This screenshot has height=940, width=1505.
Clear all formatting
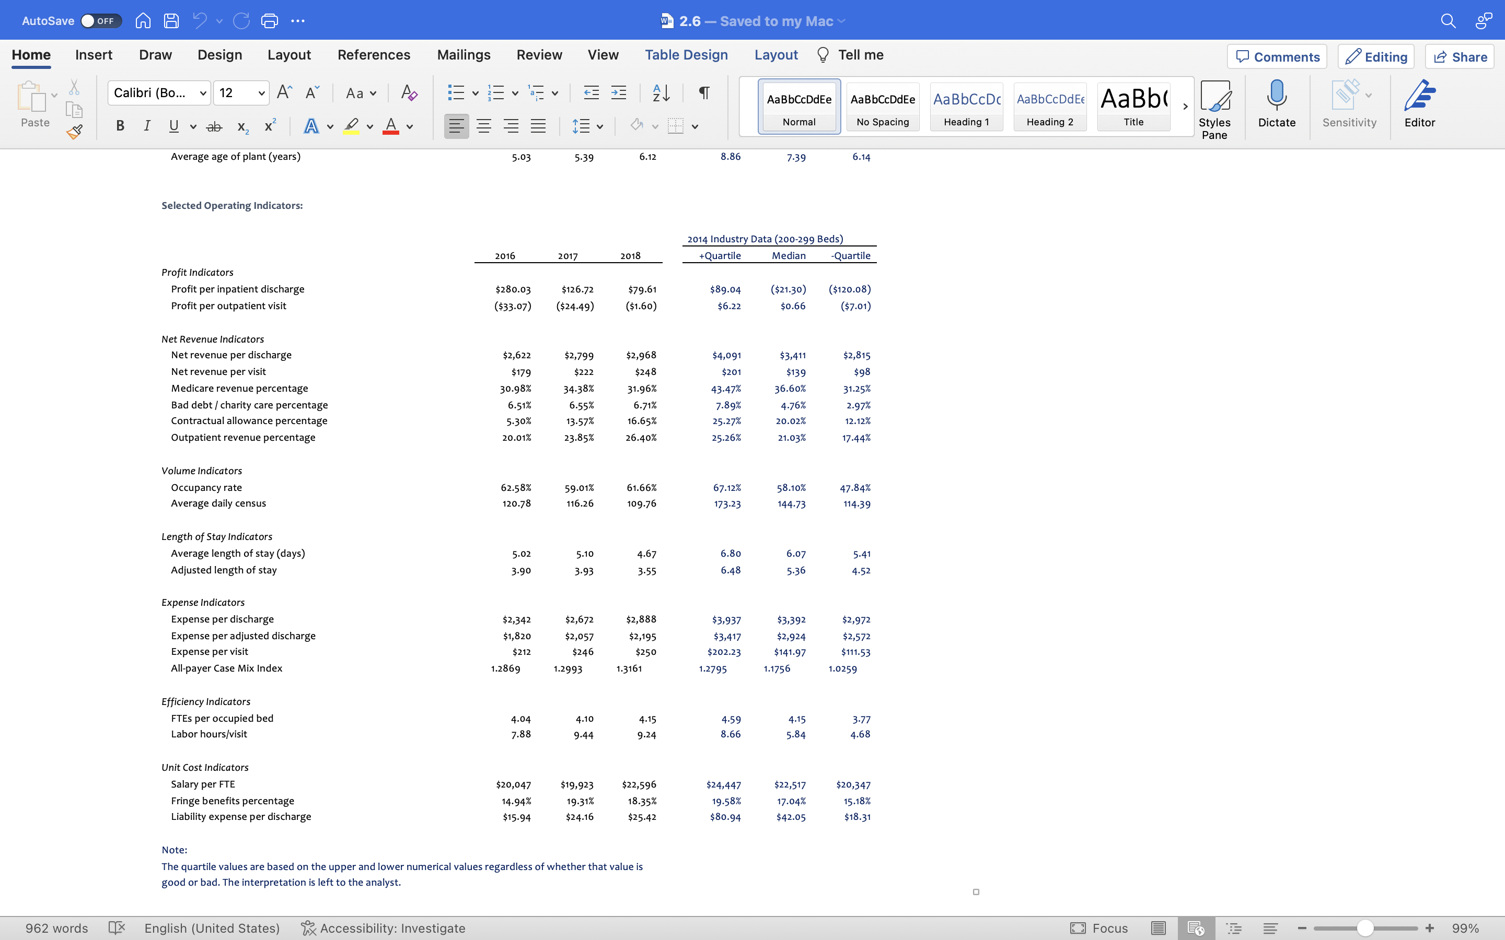click(x=408, y=92)
